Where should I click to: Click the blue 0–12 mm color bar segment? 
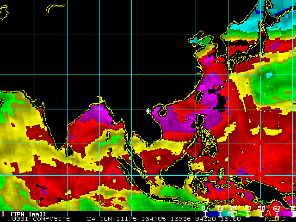coord(213,214)
